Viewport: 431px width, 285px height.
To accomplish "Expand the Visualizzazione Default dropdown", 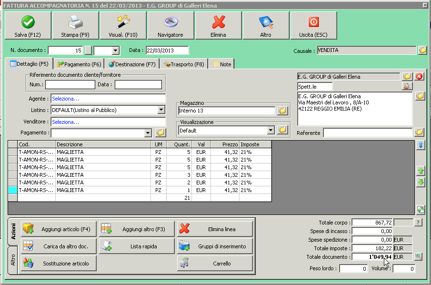I will click(271, 130).
